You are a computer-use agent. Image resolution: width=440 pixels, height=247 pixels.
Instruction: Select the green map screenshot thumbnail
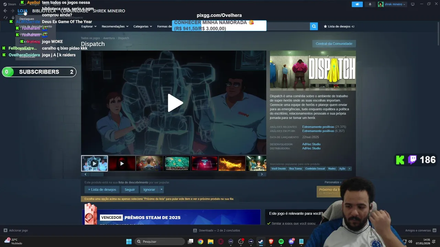click(177, 163)
